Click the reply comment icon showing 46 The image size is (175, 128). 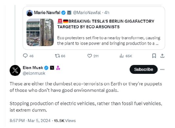[x=25, y=56]
